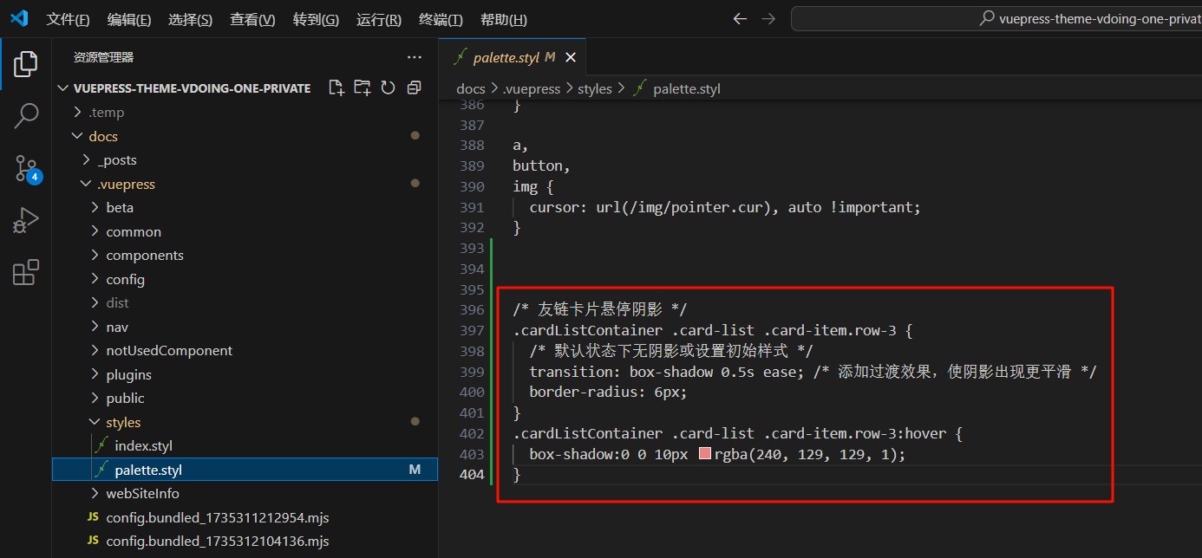Screen dimensions: 1202x558
Task: Open the 转到(G) menu
Action: (316, 19)
